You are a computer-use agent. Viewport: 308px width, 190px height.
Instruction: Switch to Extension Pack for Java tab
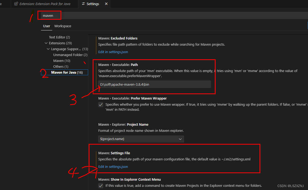44,4
